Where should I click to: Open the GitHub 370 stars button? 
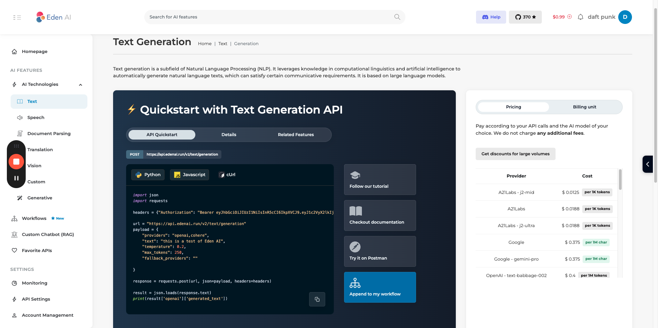pos(525,17)
